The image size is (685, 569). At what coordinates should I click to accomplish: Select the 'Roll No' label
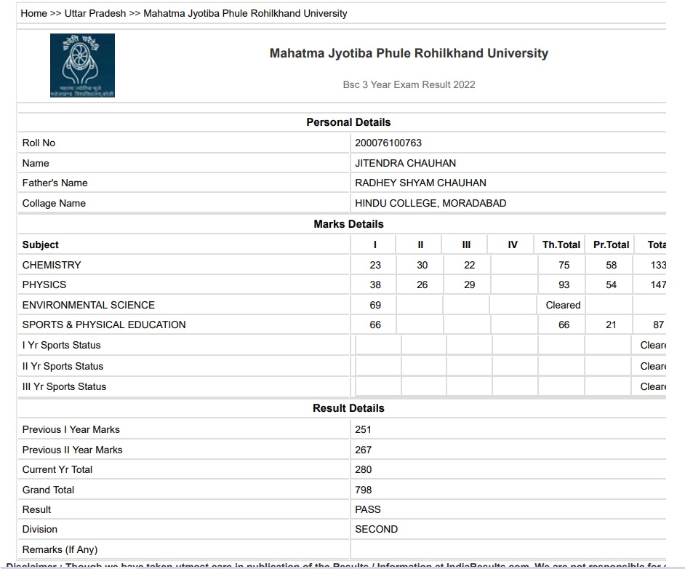coord(39,143)
